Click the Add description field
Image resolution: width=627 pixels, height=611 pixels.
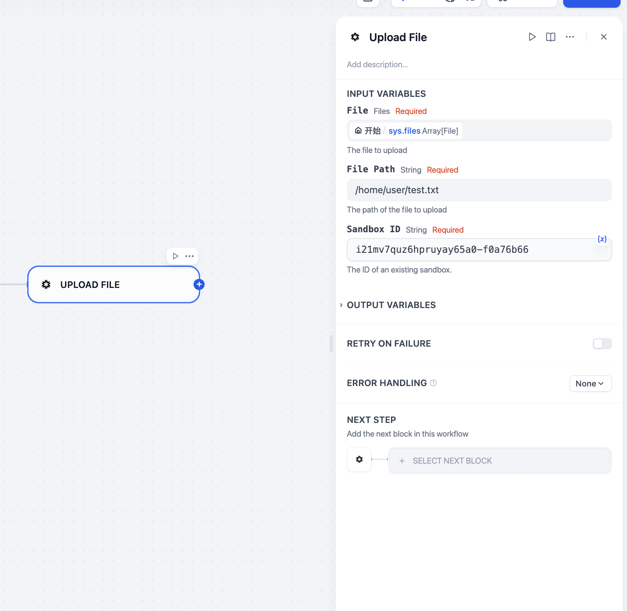pos(377,65)
